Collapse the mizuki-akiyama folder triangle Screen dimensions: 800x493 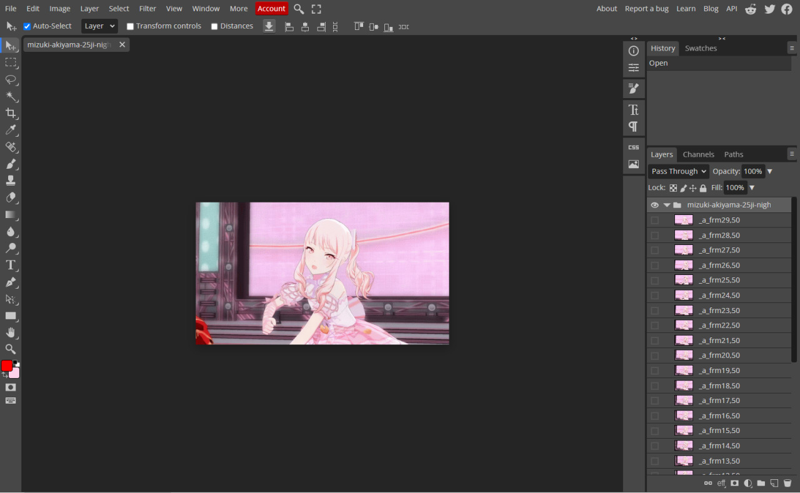point(667,205)
